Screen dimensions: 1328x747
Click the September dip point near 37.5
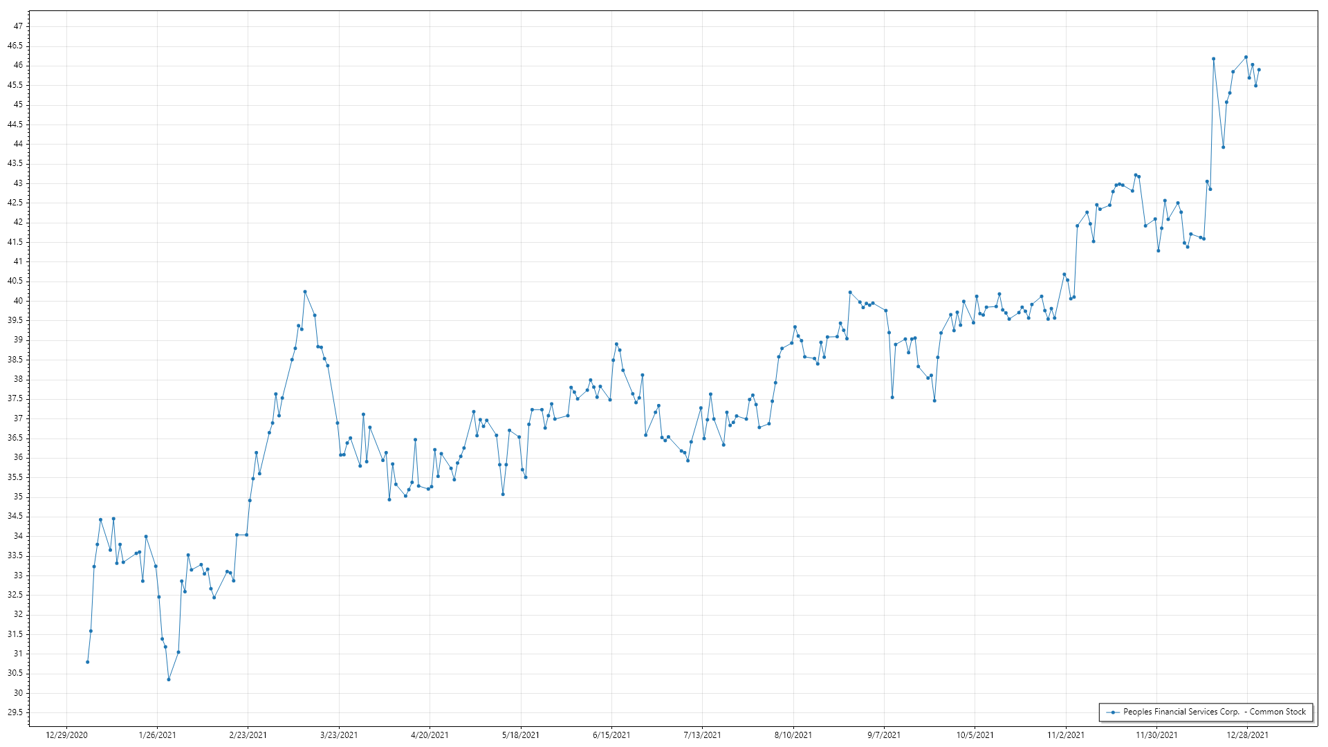(x=892, y=397)
